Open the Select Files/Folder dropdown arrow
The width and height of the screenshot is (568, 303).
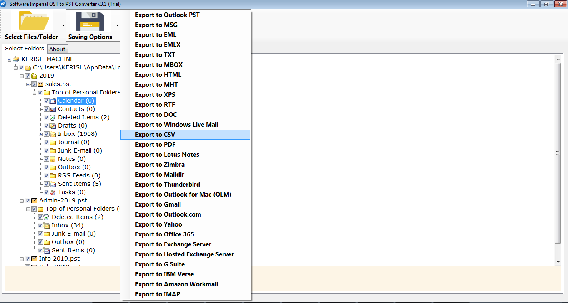click(63, 26)
